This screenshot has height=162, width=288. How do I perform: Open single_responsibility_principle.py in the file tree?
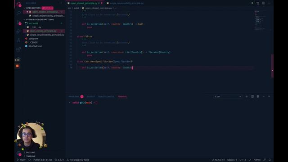[44, 35]
